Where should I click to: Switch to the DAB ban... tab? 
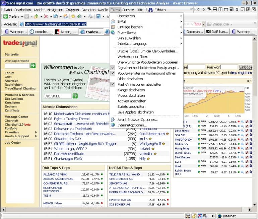click(217, 31)
